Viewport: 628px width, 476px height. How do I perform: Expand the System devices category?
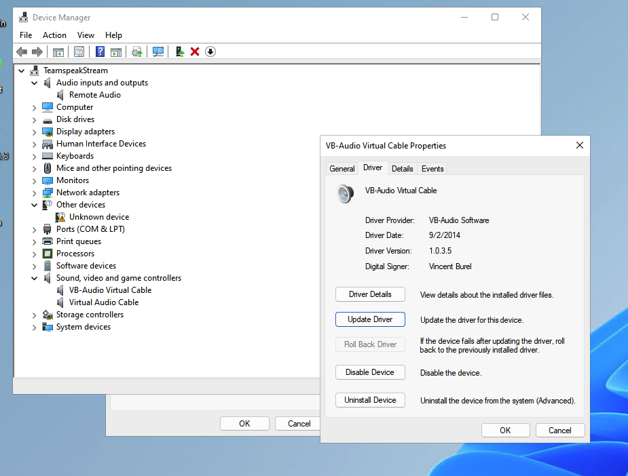pyautogui.click(x=35, y=328)
